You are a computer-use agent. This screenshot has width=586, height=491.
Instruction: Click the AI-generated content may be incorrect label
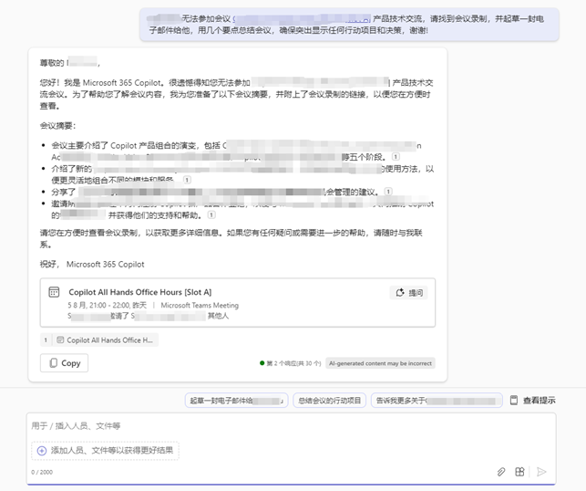(x=380, y=363)
